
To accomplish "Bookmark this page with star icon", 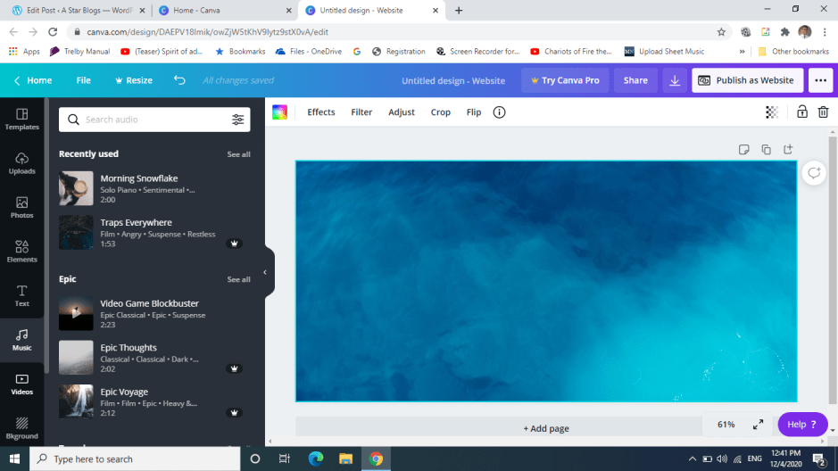I will click(721, 32).
